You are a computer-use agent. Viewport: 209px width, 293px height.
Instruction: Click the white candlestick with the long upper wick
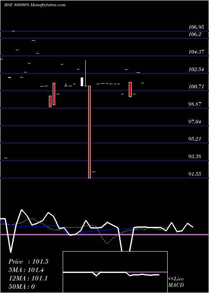click(85, 73)
